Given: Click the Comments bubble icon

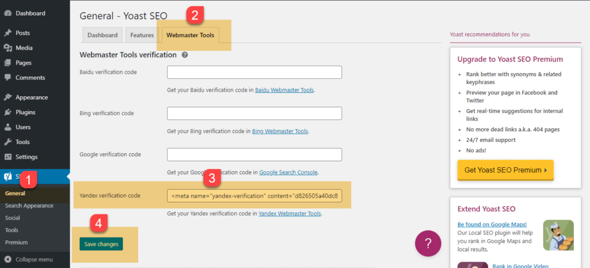Looking at the screenshot, I should point(7,78).
